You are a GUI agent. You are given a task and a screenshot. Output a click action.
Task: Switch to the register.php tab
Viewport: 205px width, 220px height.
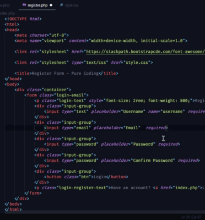click(37, 5)
